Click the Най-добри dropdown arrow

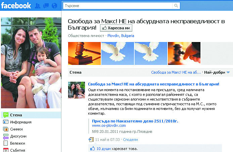pyautogui.click(x=228, y=73)
